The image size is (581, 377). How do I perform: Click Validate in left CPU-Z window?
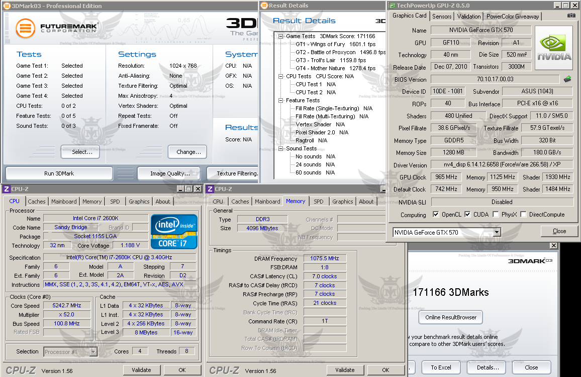click(x=142, y=370)
